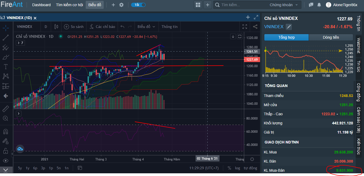Select the trend line drawing tool
Viewport: 364px width, 176px height.
[6, 38]
